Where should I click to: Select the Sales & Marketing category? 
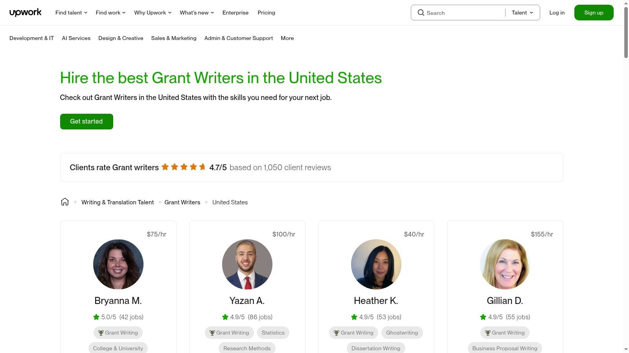(x=174, y=38)
